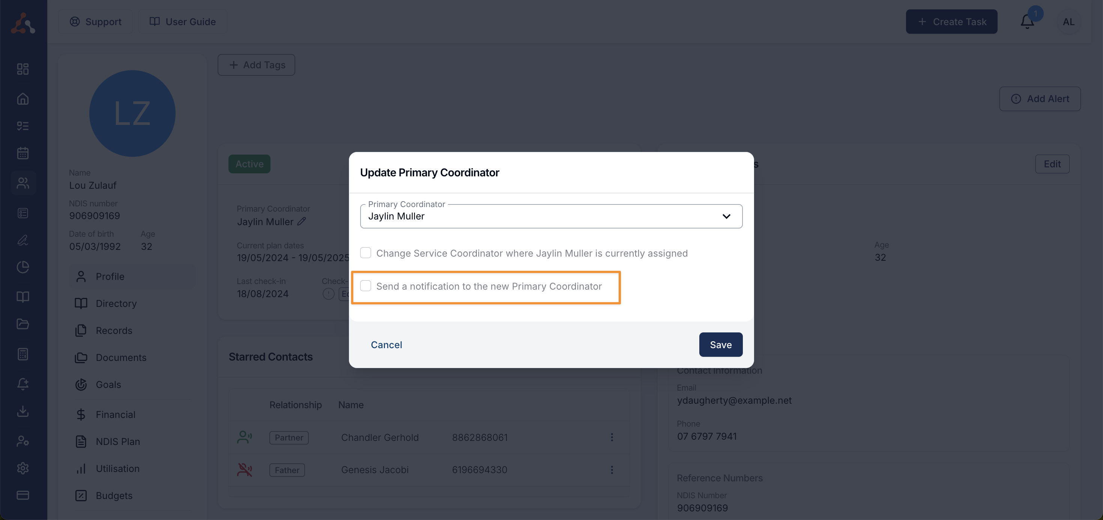Click the notification bell icon

(x=1027, y=21)
